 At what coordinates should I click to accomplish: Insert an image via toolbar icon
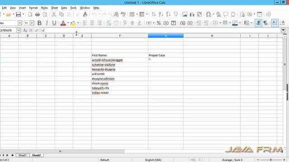(x=185, y=14)
